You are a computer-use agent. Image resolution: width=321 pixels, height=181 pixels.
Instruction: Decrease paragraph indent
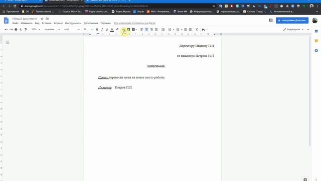186,30
